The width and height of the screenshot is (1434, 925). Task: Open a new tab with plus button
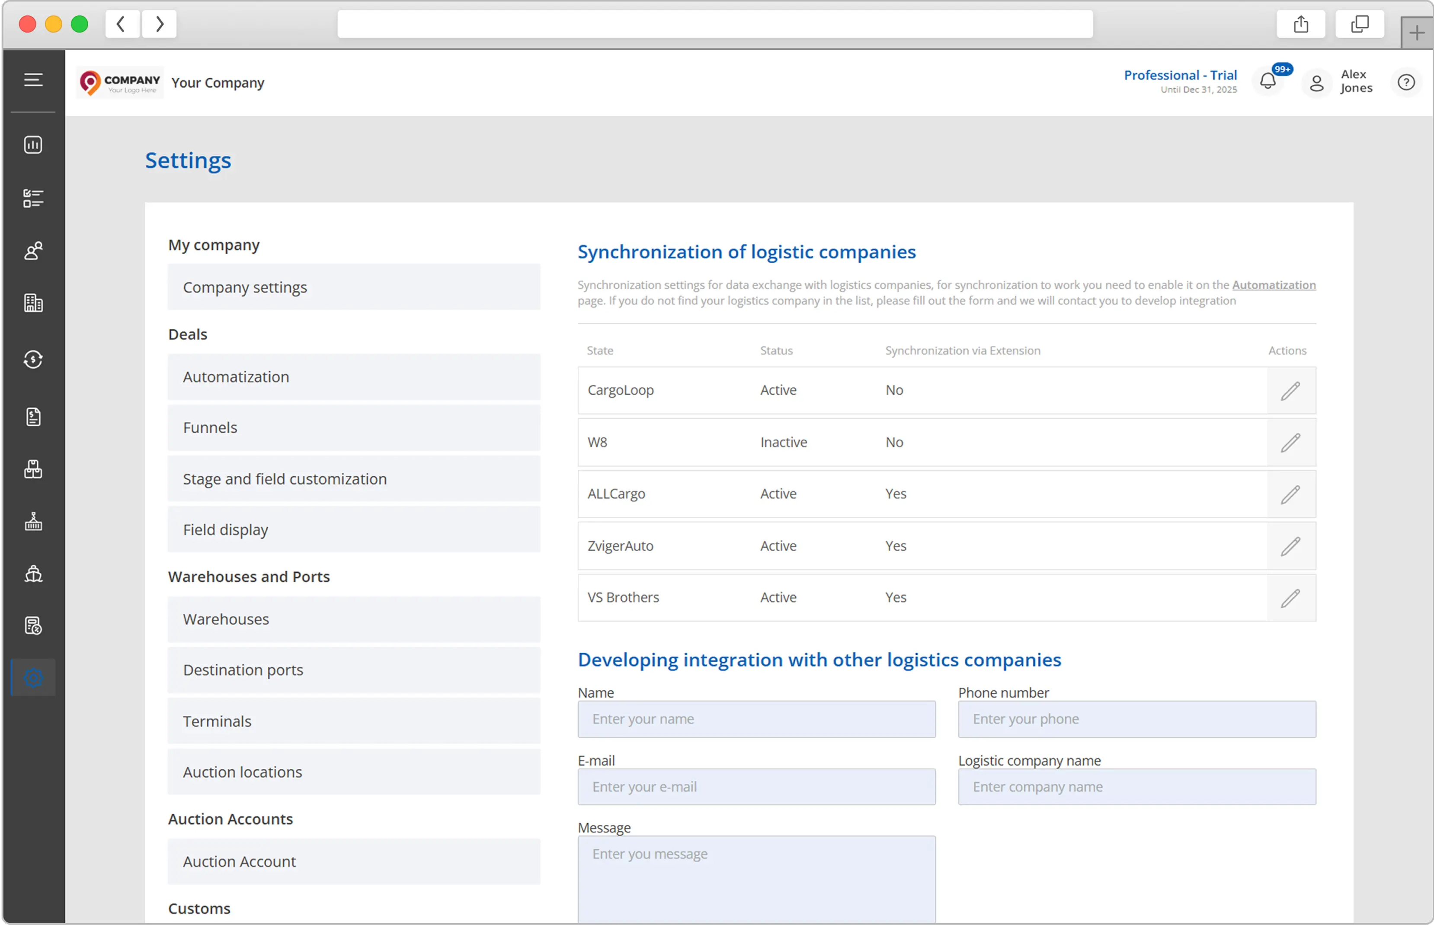(1417, 32)
